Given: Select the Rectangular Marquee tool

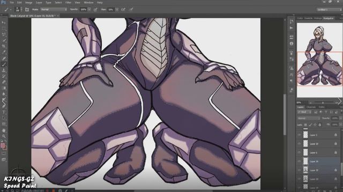Looking at the screenshot, I should [4, 28].
